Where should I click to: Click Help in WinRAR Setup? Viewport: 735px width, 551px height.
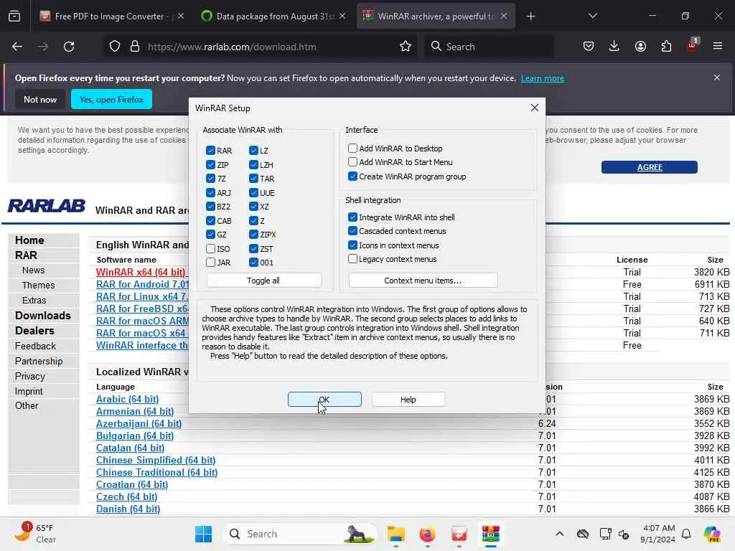pos(408,399)
